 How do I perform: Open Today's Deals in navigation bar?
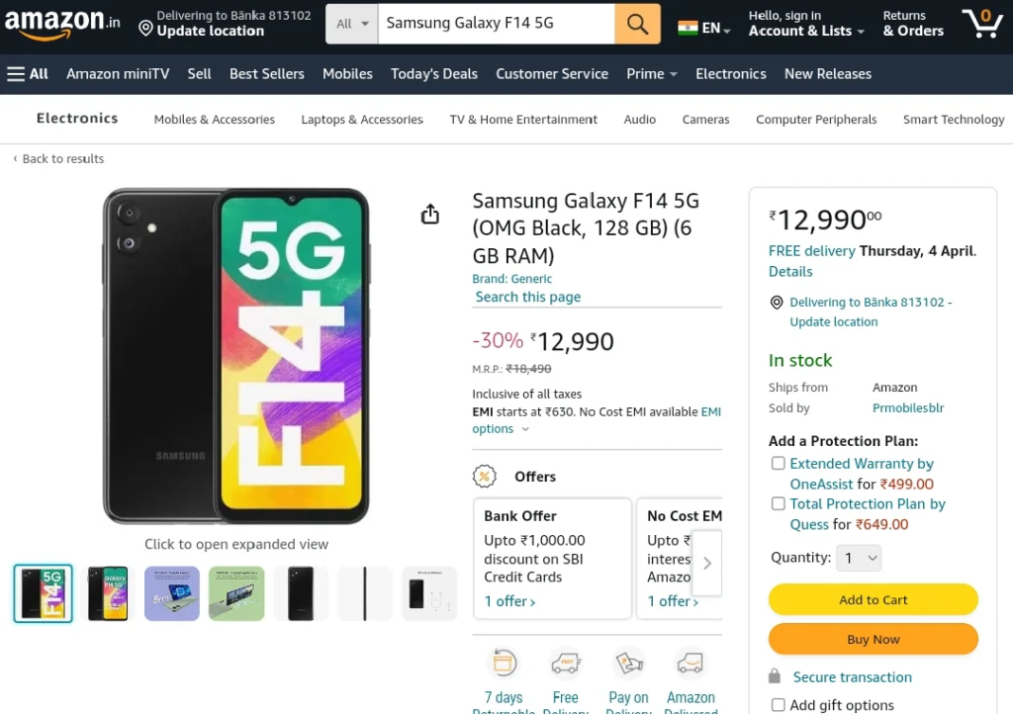(434, 74)
